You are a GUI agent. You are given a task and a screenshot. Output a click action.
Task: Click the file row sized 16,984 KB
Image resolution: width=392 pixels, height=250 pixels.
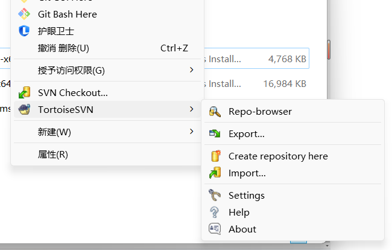click(259, 84)
